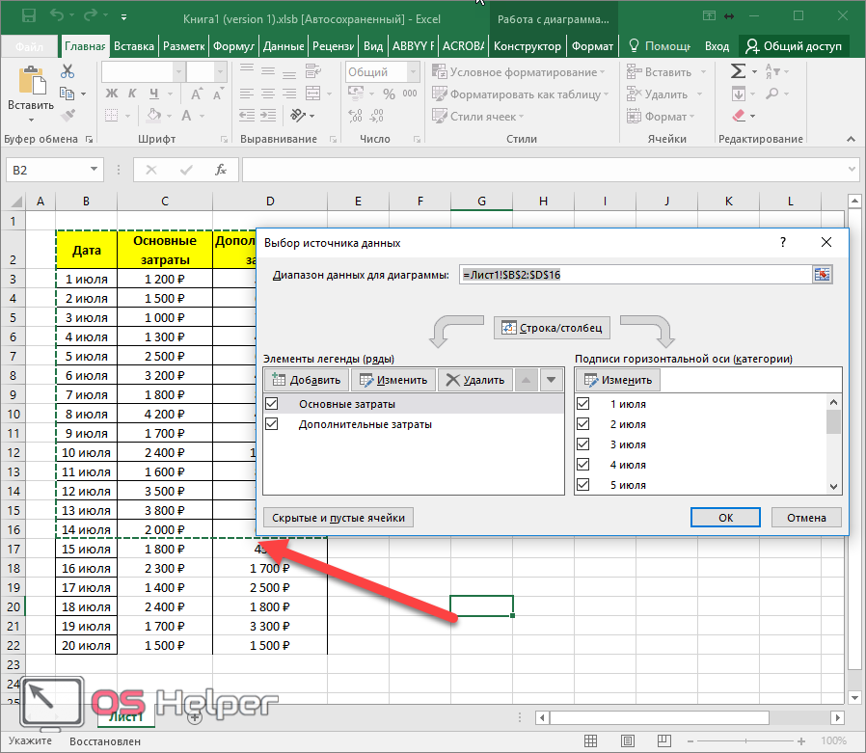
Task: Switch to the Конструктор ribbon tab
Action: coord(527,46)
